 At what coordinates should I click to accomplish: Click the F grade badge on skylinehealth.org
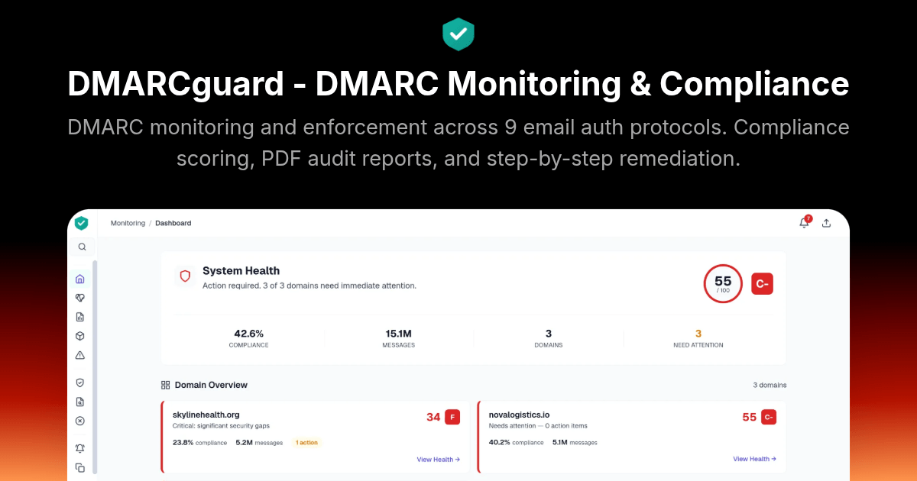452,417
